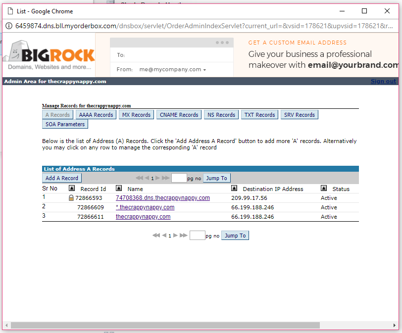This screenshot has width=402, height=333.
Task: Open the *.thecrappynappy.com record link
Action: [x=145, y=207]
